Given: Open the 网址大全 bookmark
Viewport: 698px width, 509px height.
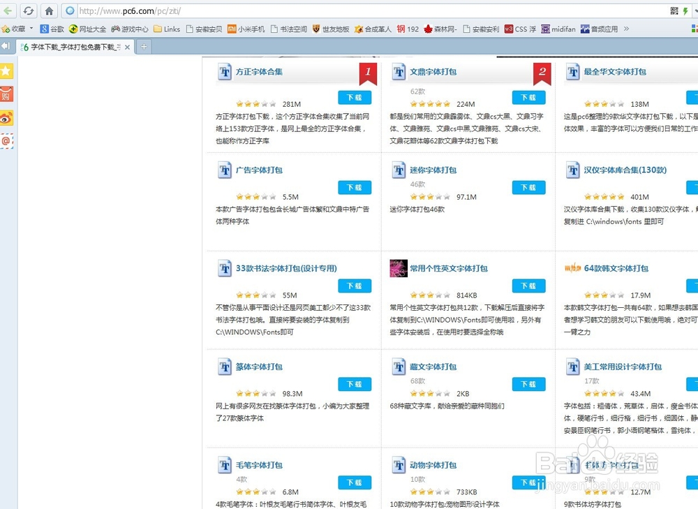Looking at the screenshot, I should tap(88, 29).
